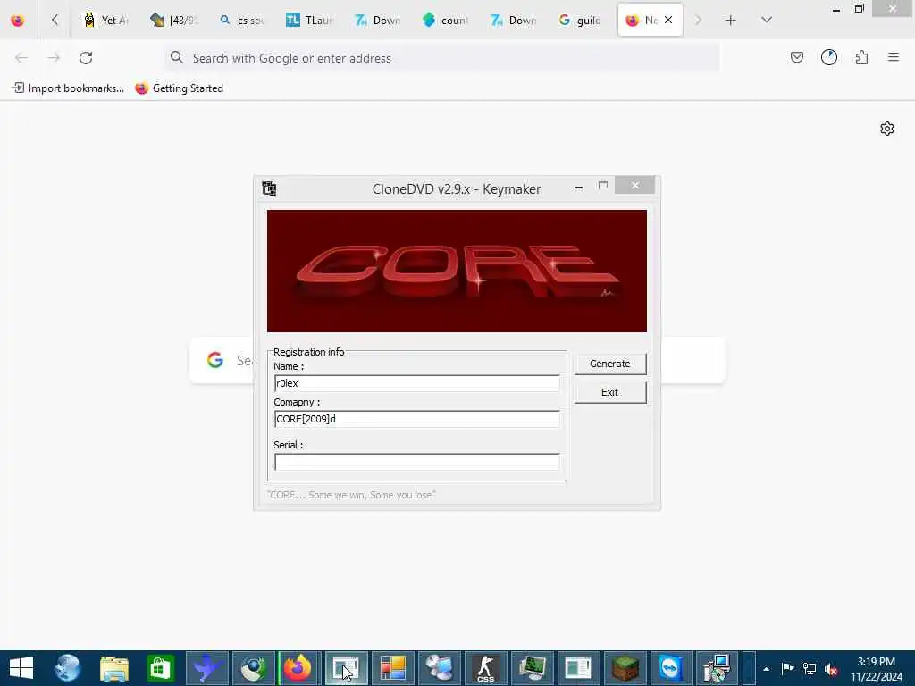The height and width of the screenshot is (686, 915).
Task: Open the Extensions puzzle icon
Action: pos(862,57)
